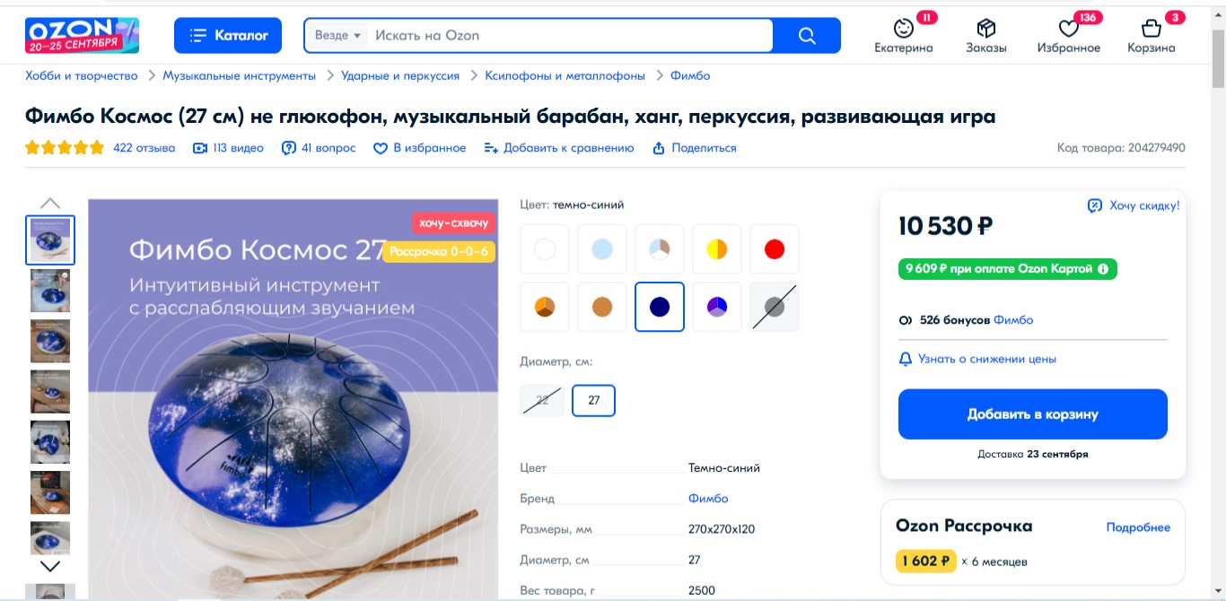The width and height of the screenshot is (1226, 601).
Task: Go to Ударные и перкуссия breadcrumb
Action: click(400, 76)
